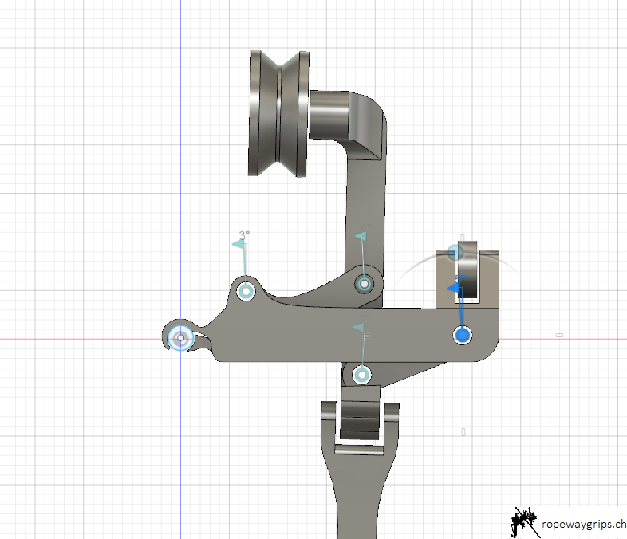This screenshot has width=627, height=539.
Task: Select the highlighted blue joint origin circle
Action: 462,334
